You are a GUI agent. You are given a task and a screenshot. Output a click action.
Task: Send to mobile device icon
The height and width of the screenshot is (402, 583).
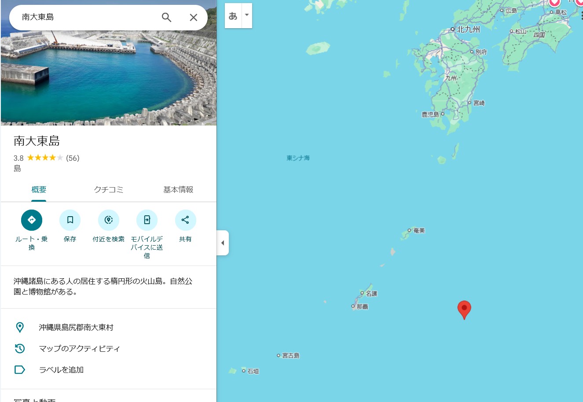point(147,220)
